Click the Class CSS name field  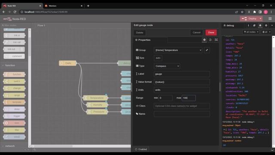click(x=182, y=106)
